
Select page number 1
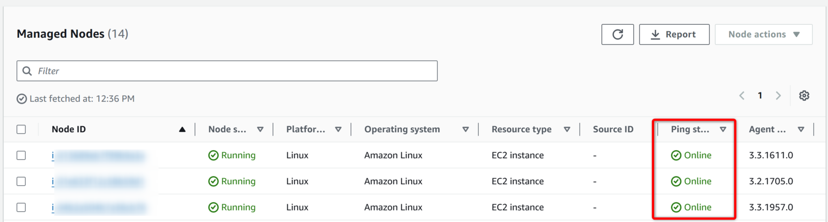760,96
